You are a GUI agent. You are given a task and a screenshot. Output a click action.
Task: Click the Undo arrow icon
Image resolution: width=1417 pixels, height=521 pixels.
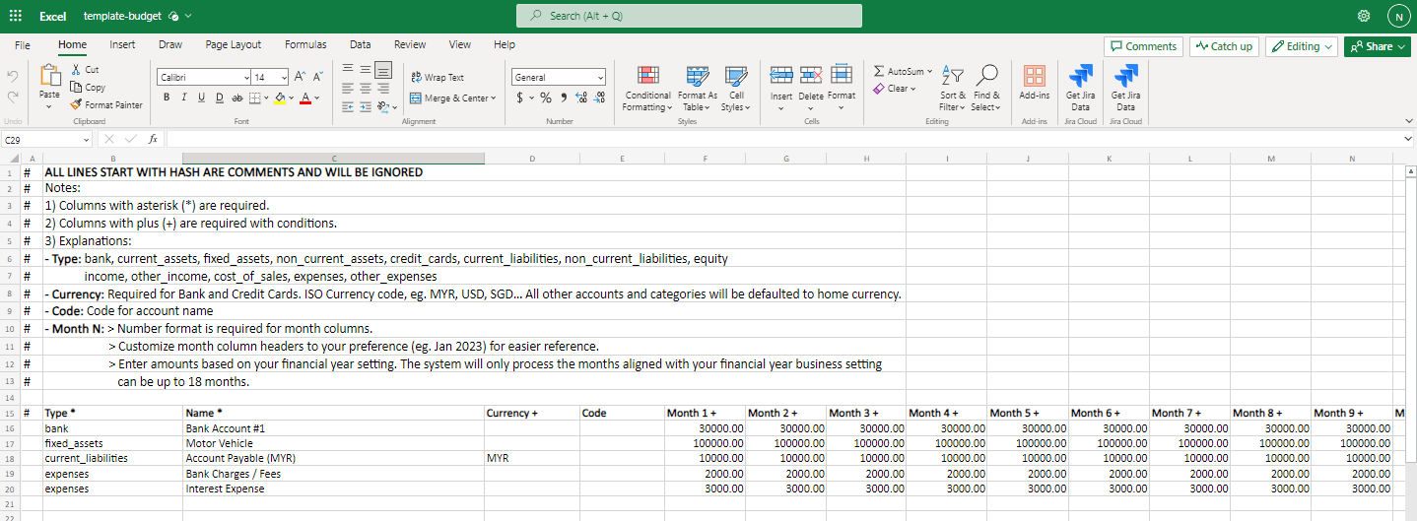pos(13,75)
